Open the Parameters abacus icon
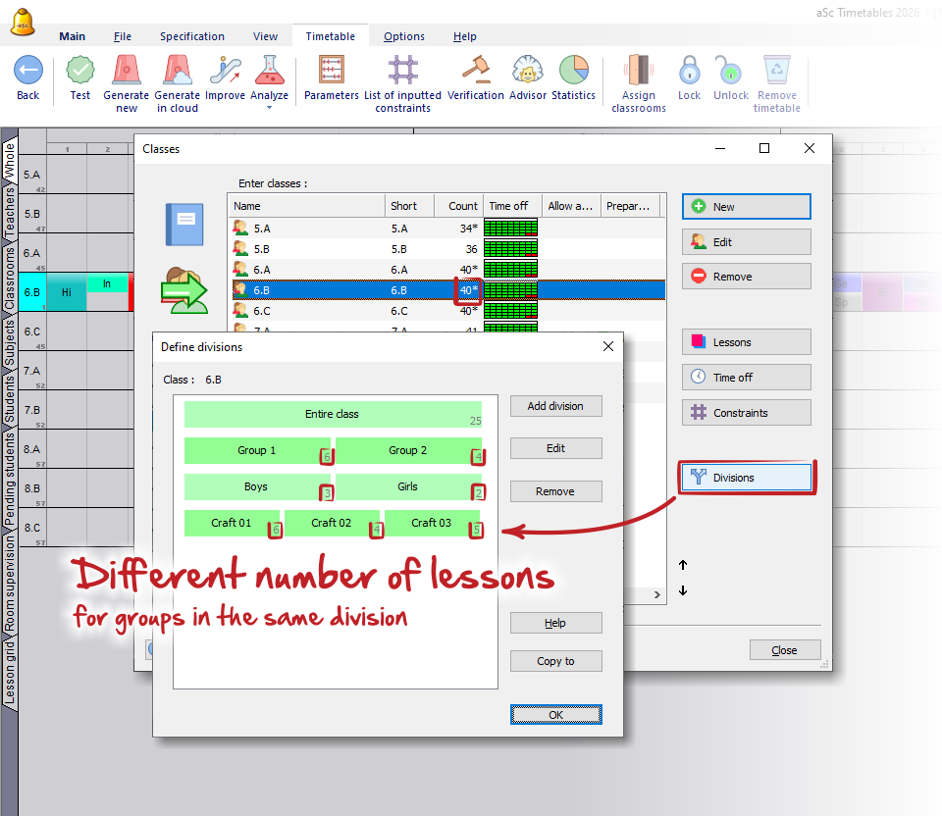 pyautogui.click(x=331, y=72)
